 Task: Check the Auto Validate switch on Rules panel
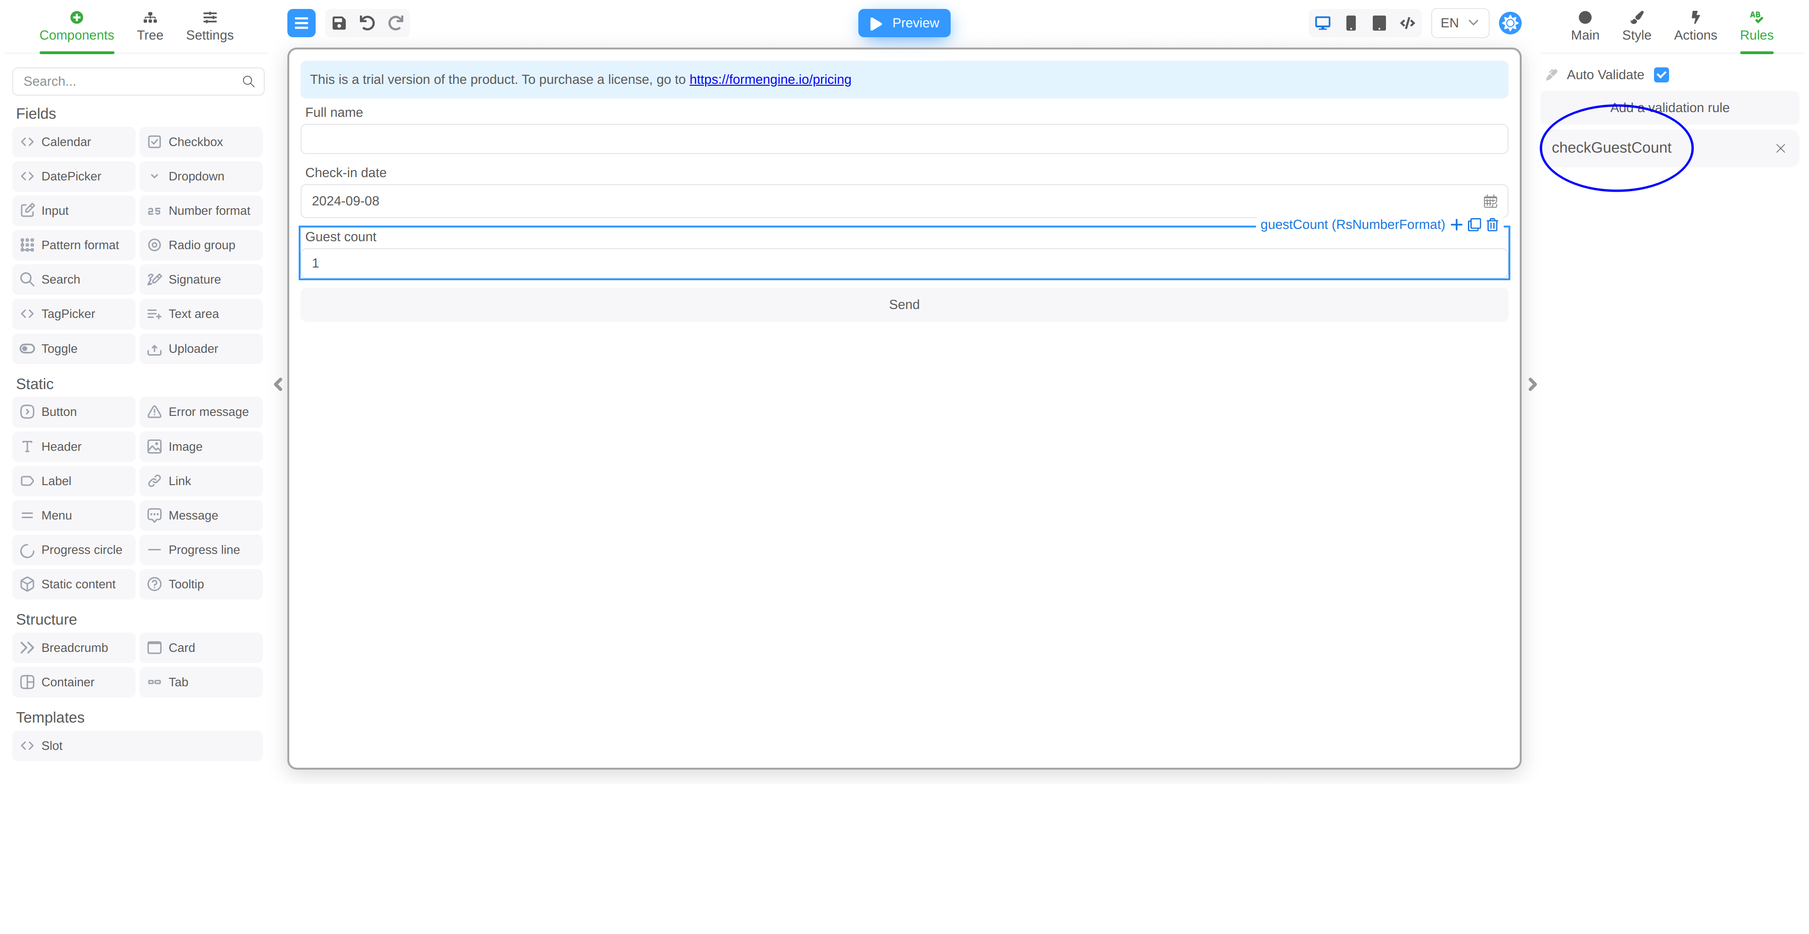[x=1664, y=74]
